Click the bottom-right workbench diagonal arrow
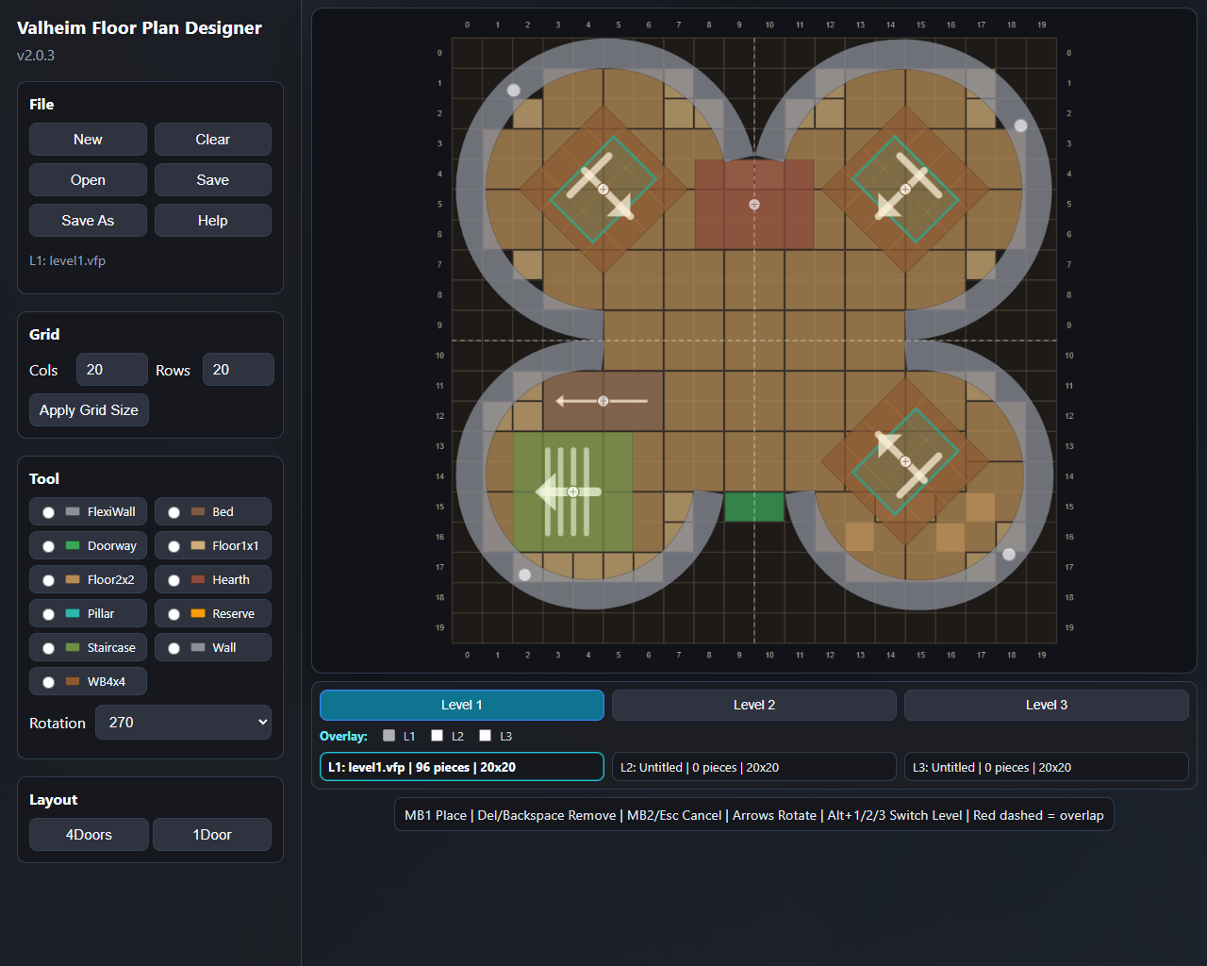The image size is (1207, 966). (905, 461)
